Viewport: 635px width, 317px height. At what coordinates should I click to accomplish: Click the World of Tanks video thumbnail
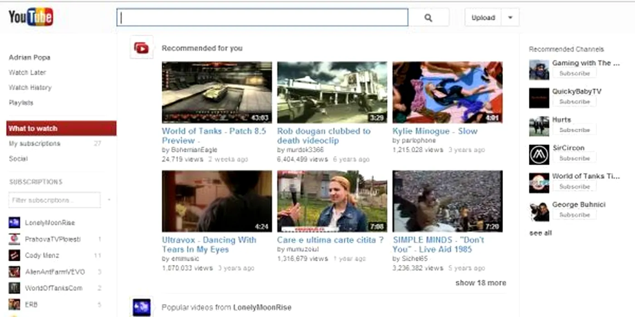217,92
